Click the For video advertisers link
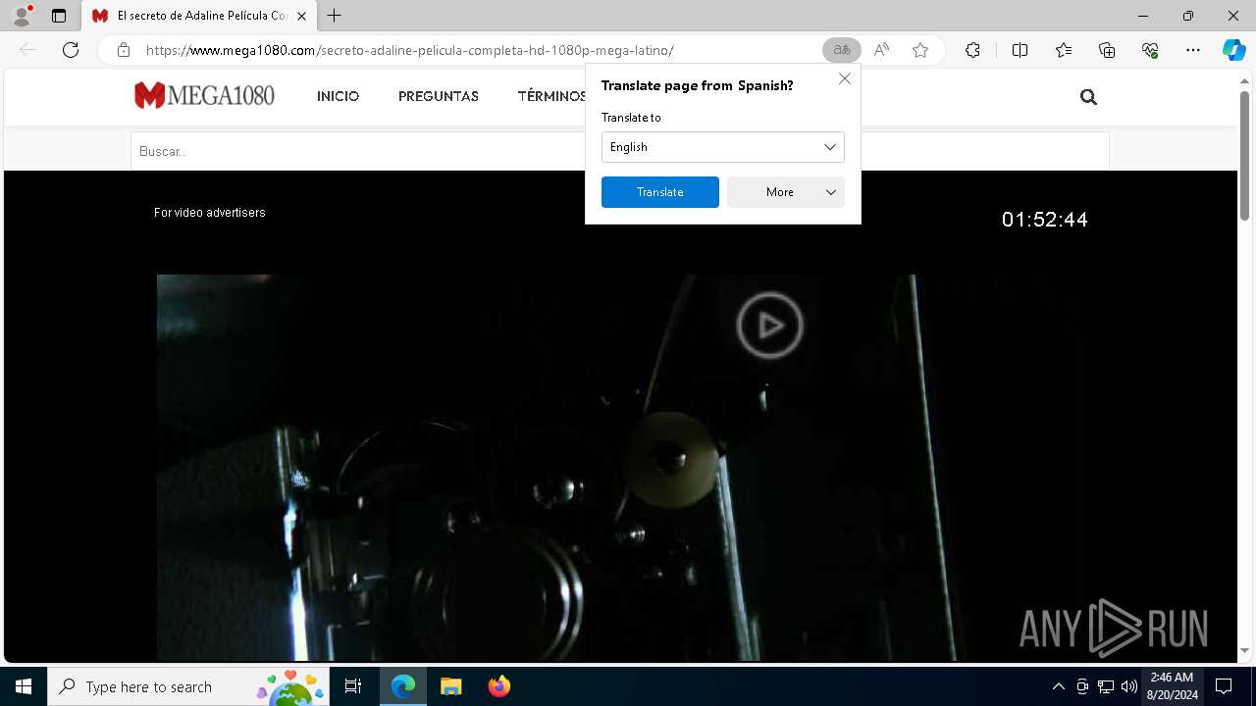The image size is (1256, 706). tap(210, 212)
